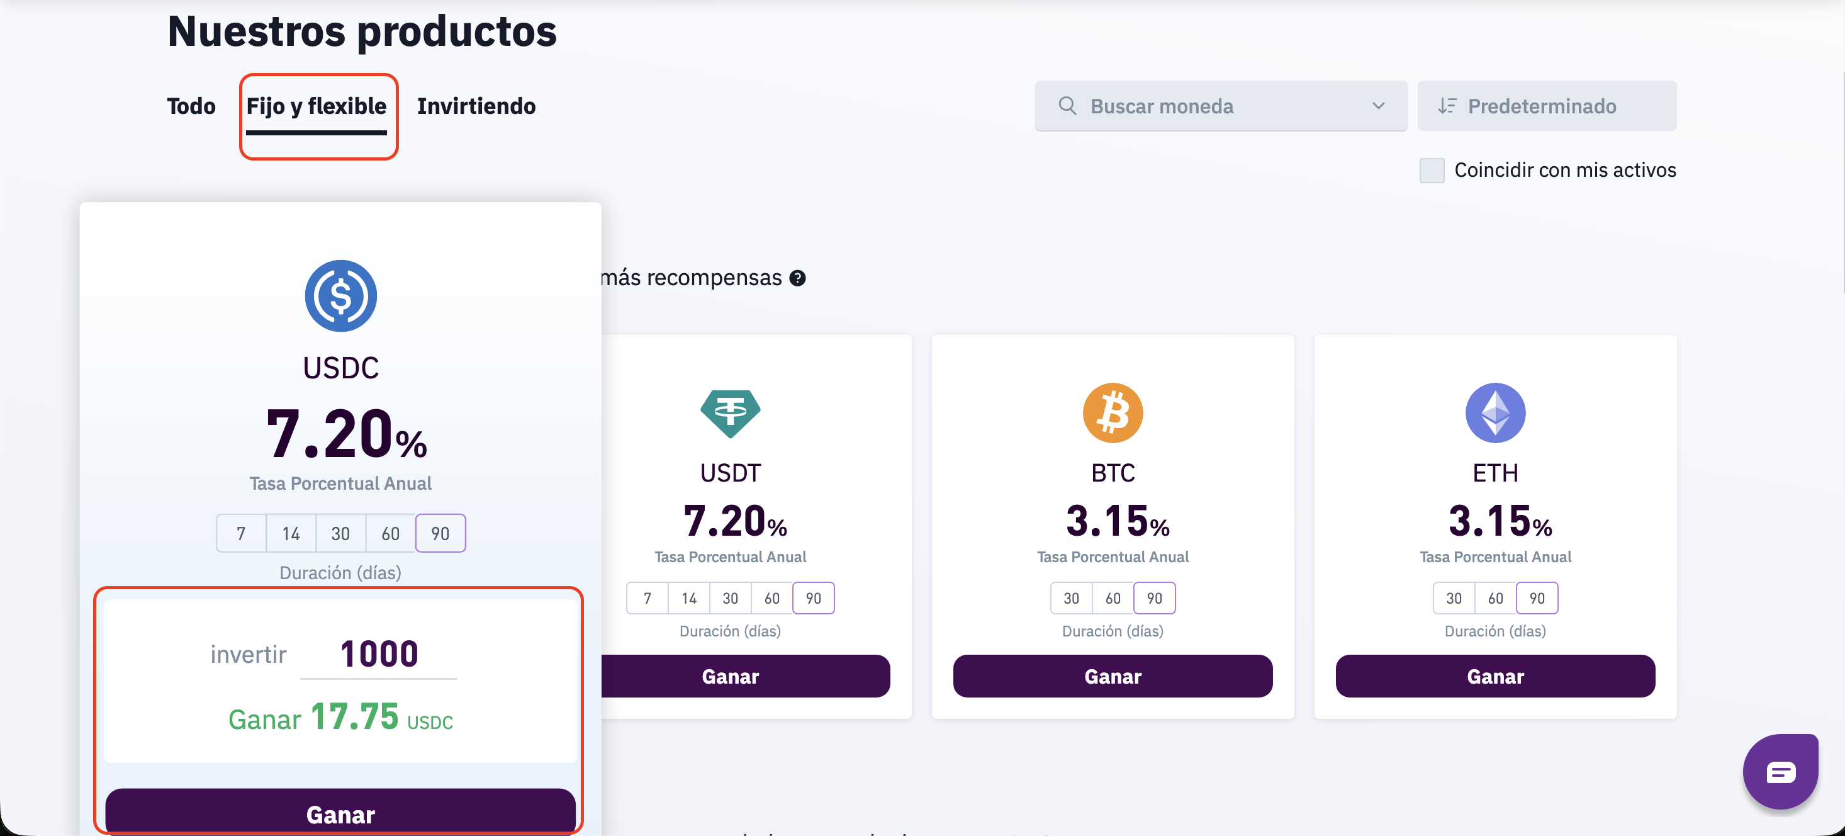Viewport: 1845px width, 836px height.
Task: Open the Predeterminado sort dropdown
Action: (x=1545, y=106)
